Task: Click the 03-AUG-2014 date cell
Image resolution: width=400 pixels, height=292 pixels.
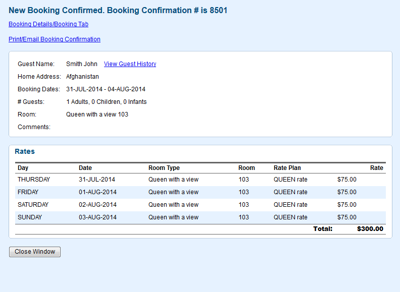Action: coord(97,217)
